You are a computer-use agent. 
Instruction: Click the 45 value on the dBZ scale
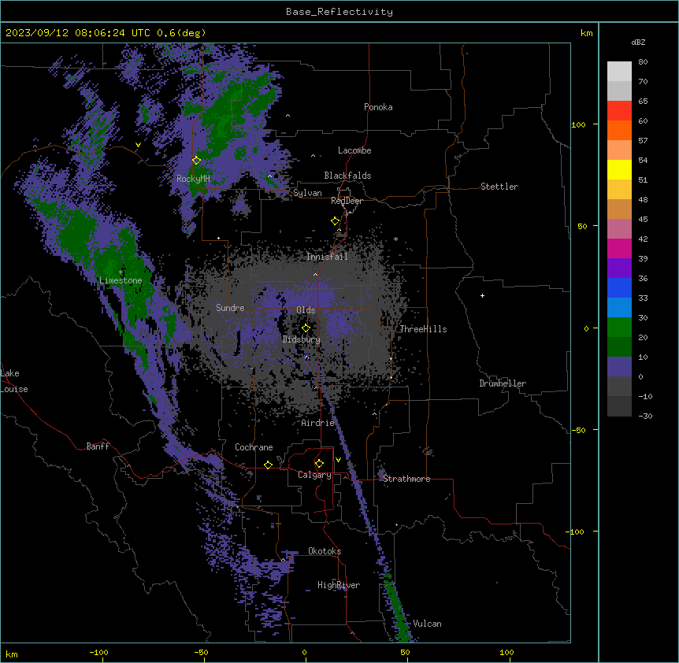(x=643, y=220)
